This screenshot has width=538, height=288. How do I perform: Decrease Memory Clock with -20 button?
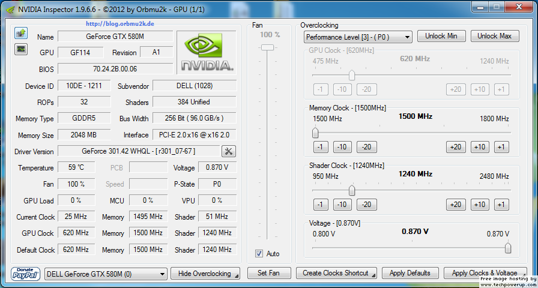[x=367, y=147]
